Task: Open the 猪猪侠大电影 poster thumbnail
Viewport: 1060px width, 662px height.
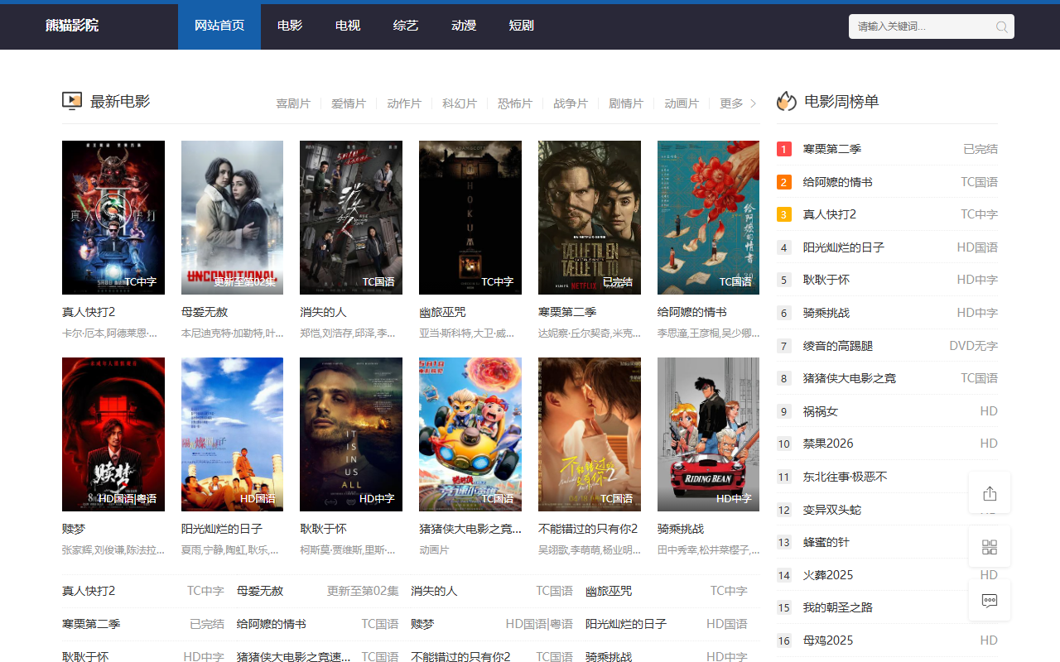Action: pos(470,434)
